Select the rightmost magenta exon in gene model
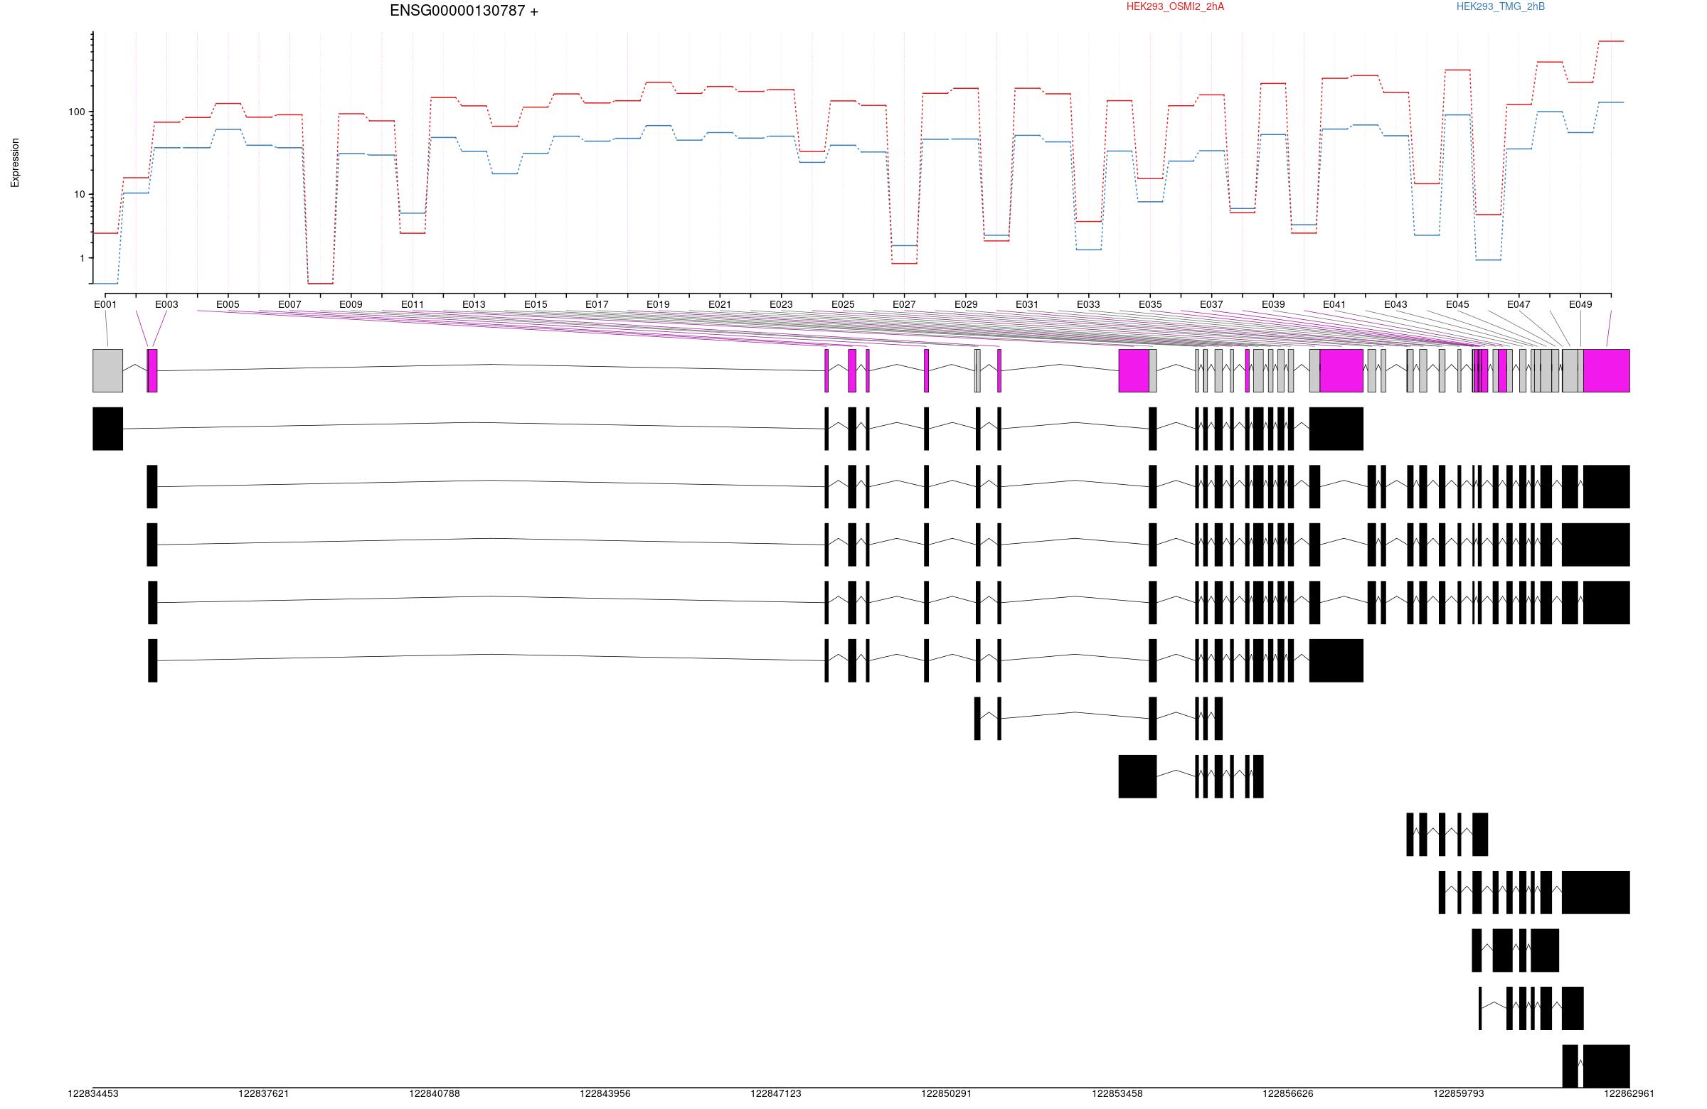 (1607, 370)
